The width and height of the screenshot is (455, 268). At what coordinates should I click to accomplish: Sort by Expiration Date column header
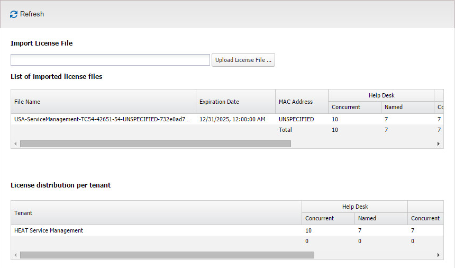tap(235, 102)
